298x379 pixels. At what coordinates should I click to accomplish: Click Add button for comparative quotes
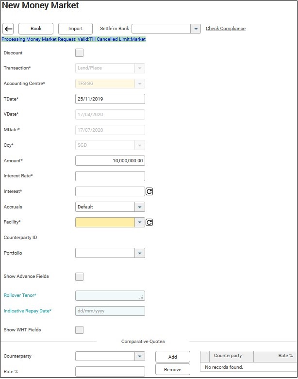click(172, 357)
